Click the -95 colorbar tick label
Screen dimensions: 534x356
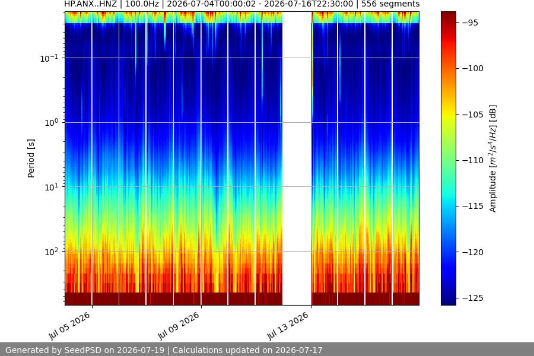(470, 23)
